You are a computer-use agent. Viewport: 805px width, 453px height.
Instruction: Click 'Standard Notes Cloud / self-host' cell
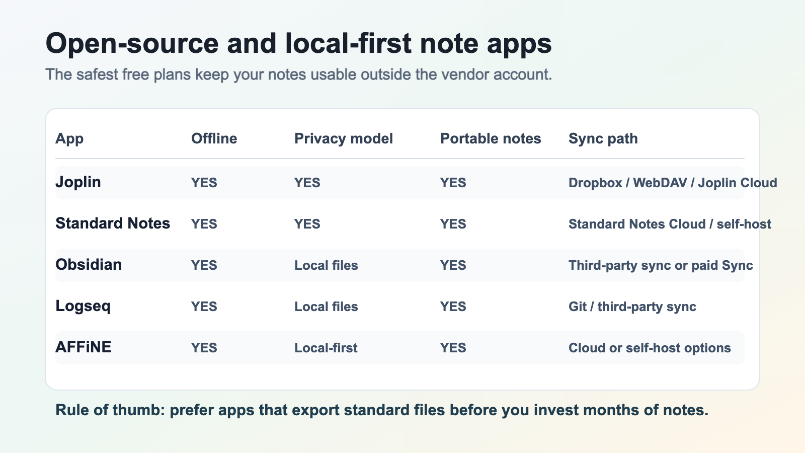tap(670, 224)
